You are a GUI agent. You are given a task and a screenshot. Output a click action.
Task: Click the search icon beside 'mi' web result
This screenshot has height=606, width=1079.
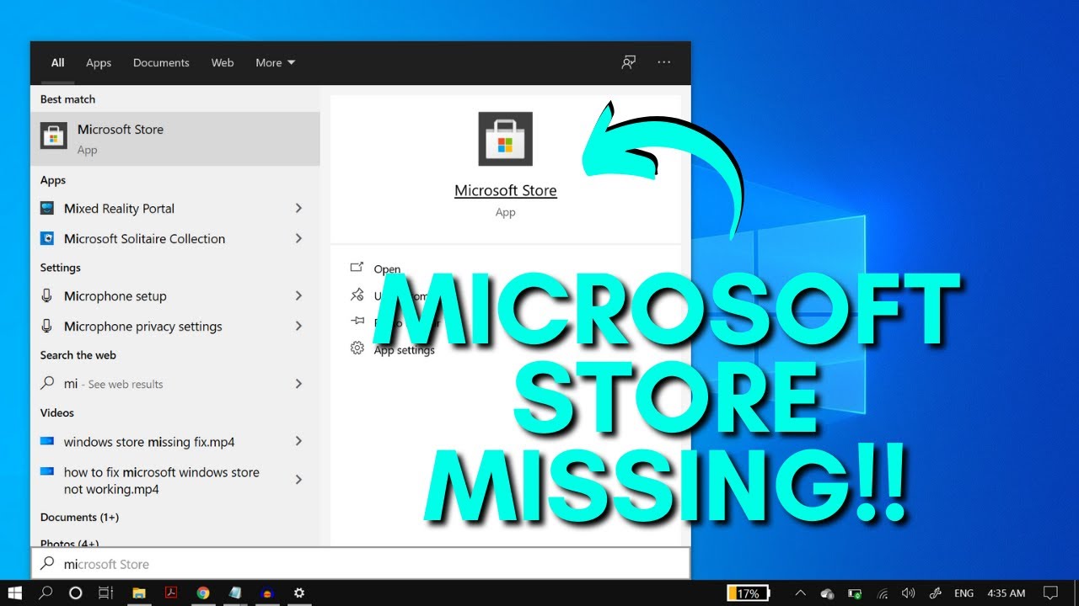[x=47, y=383]
